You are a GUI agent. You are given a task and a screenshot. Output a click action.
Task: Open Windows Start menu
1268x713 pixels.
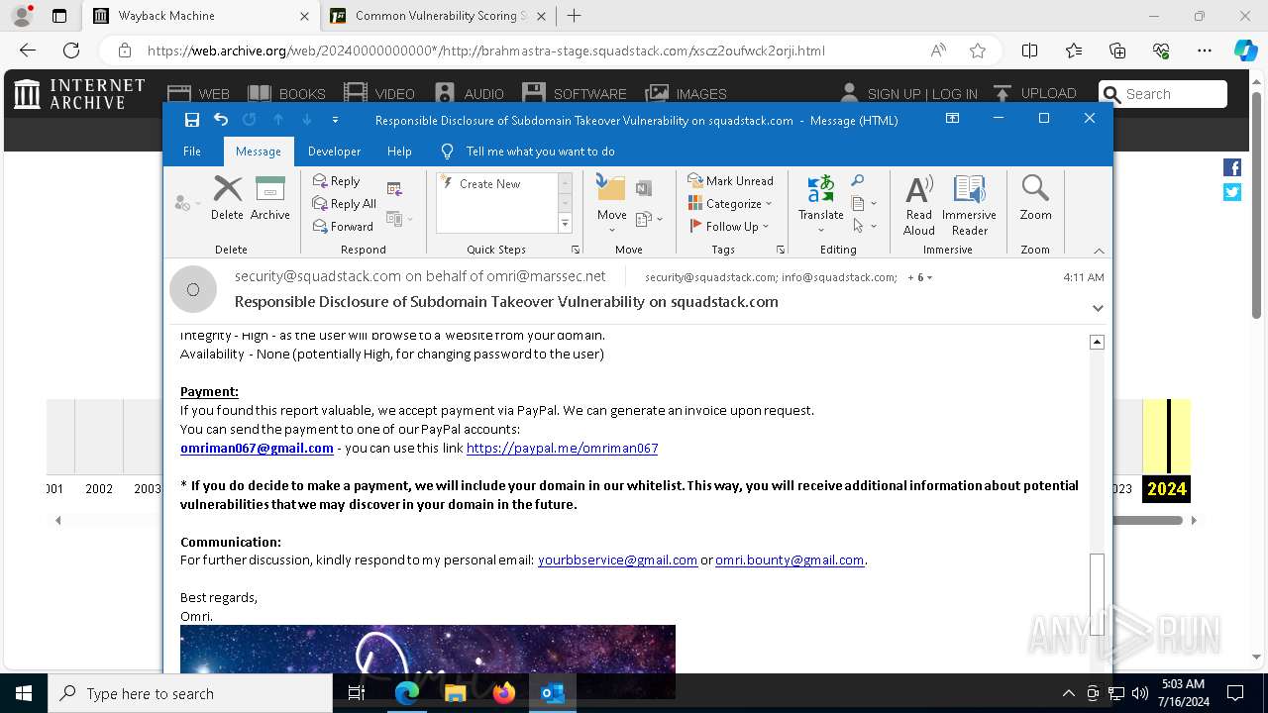(24, 693)
